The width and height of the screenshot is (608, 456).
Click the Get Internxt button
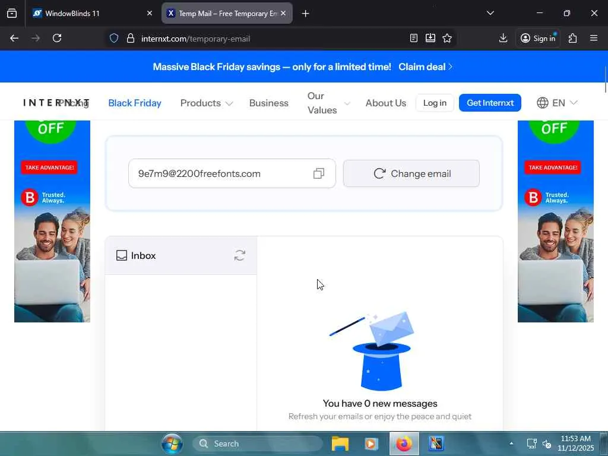tap(490, 103)
